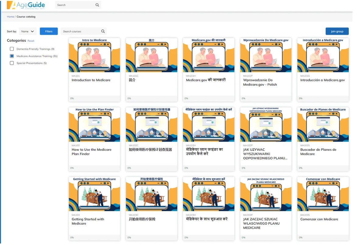Open the Hindi Plan Finder course thumbnail

[x=209, y=124]
